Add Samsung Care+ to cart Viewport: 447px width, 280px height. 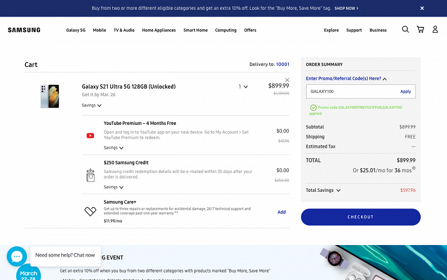[281, 212]
